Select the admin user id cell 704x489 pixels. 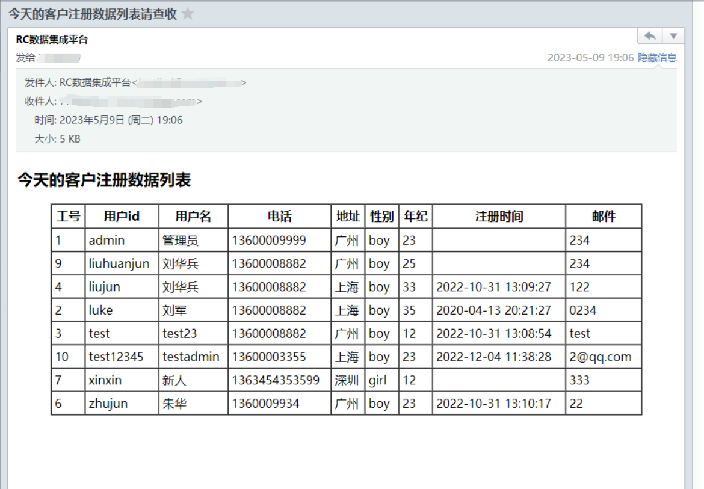[107, 241]
